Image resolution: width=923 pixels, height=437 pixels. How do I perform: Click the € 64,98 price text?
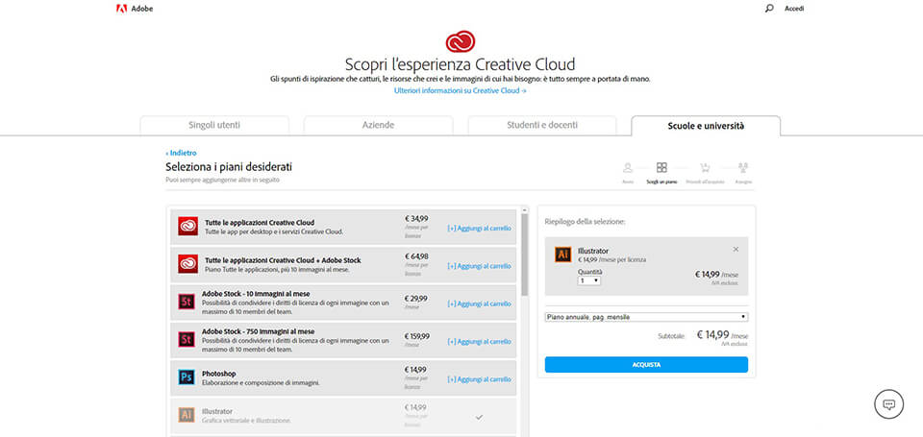point(416,256)
